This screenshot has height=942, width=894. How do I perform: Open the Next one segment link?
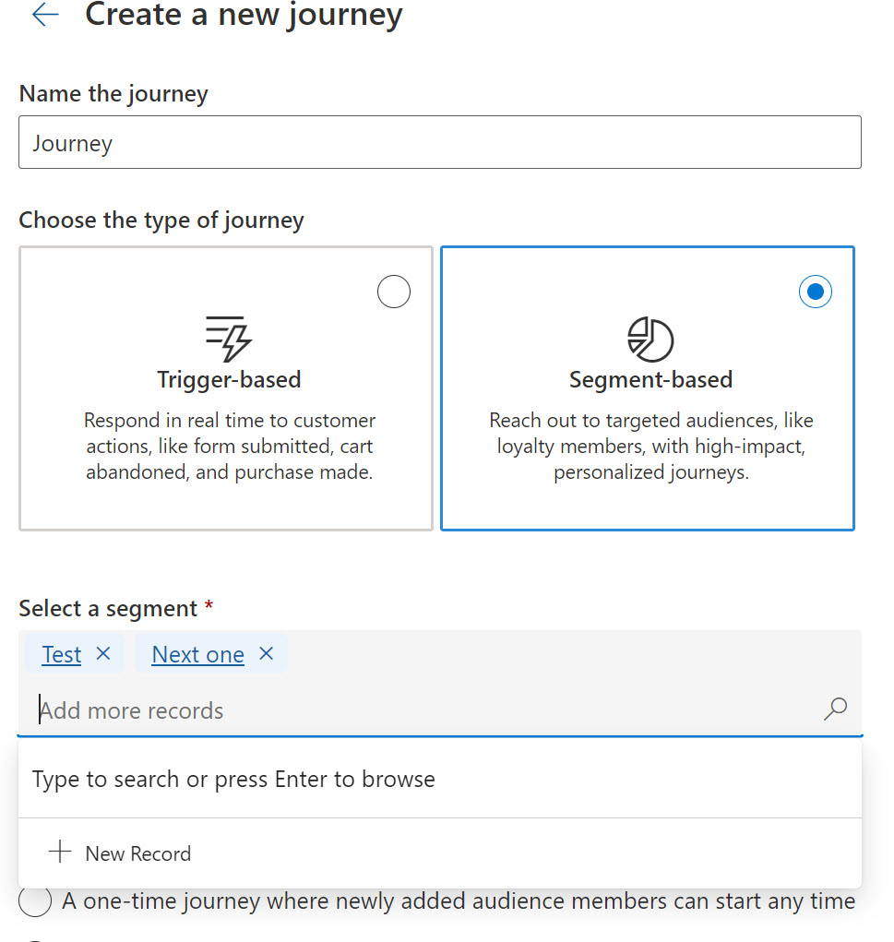point(197,654)
